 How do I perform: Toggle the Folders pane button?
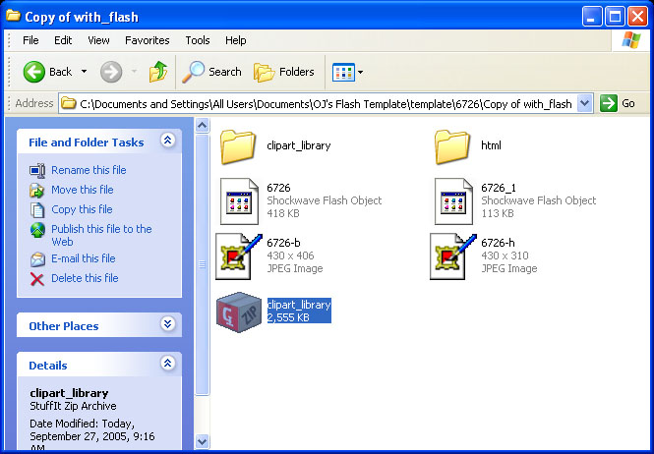pos(284,72)
